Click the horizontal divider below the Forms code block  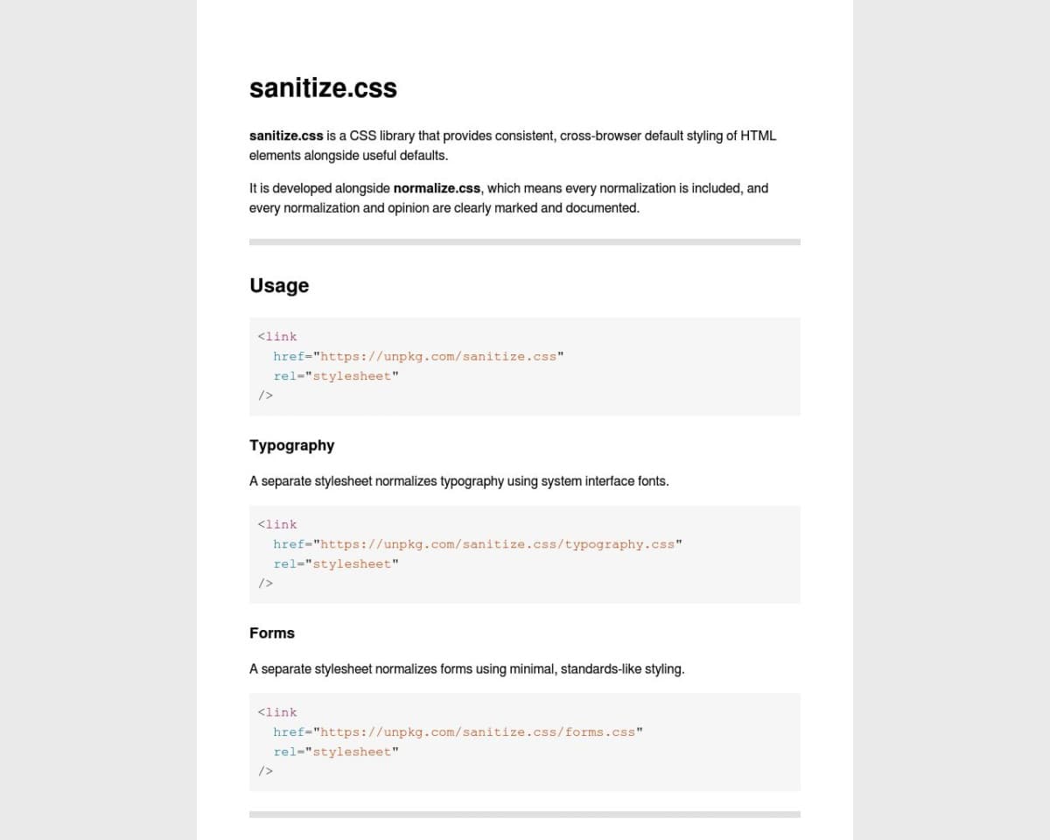525,815
